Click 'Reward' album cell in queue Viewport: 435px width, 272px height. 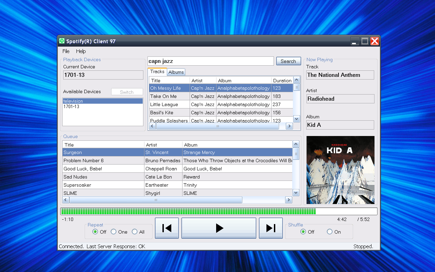click(237, 177)
